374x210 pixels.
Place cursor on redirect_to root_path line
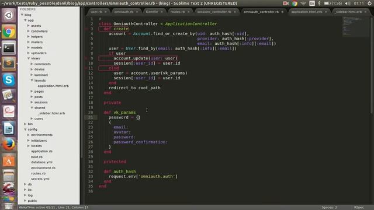[134, 88]
